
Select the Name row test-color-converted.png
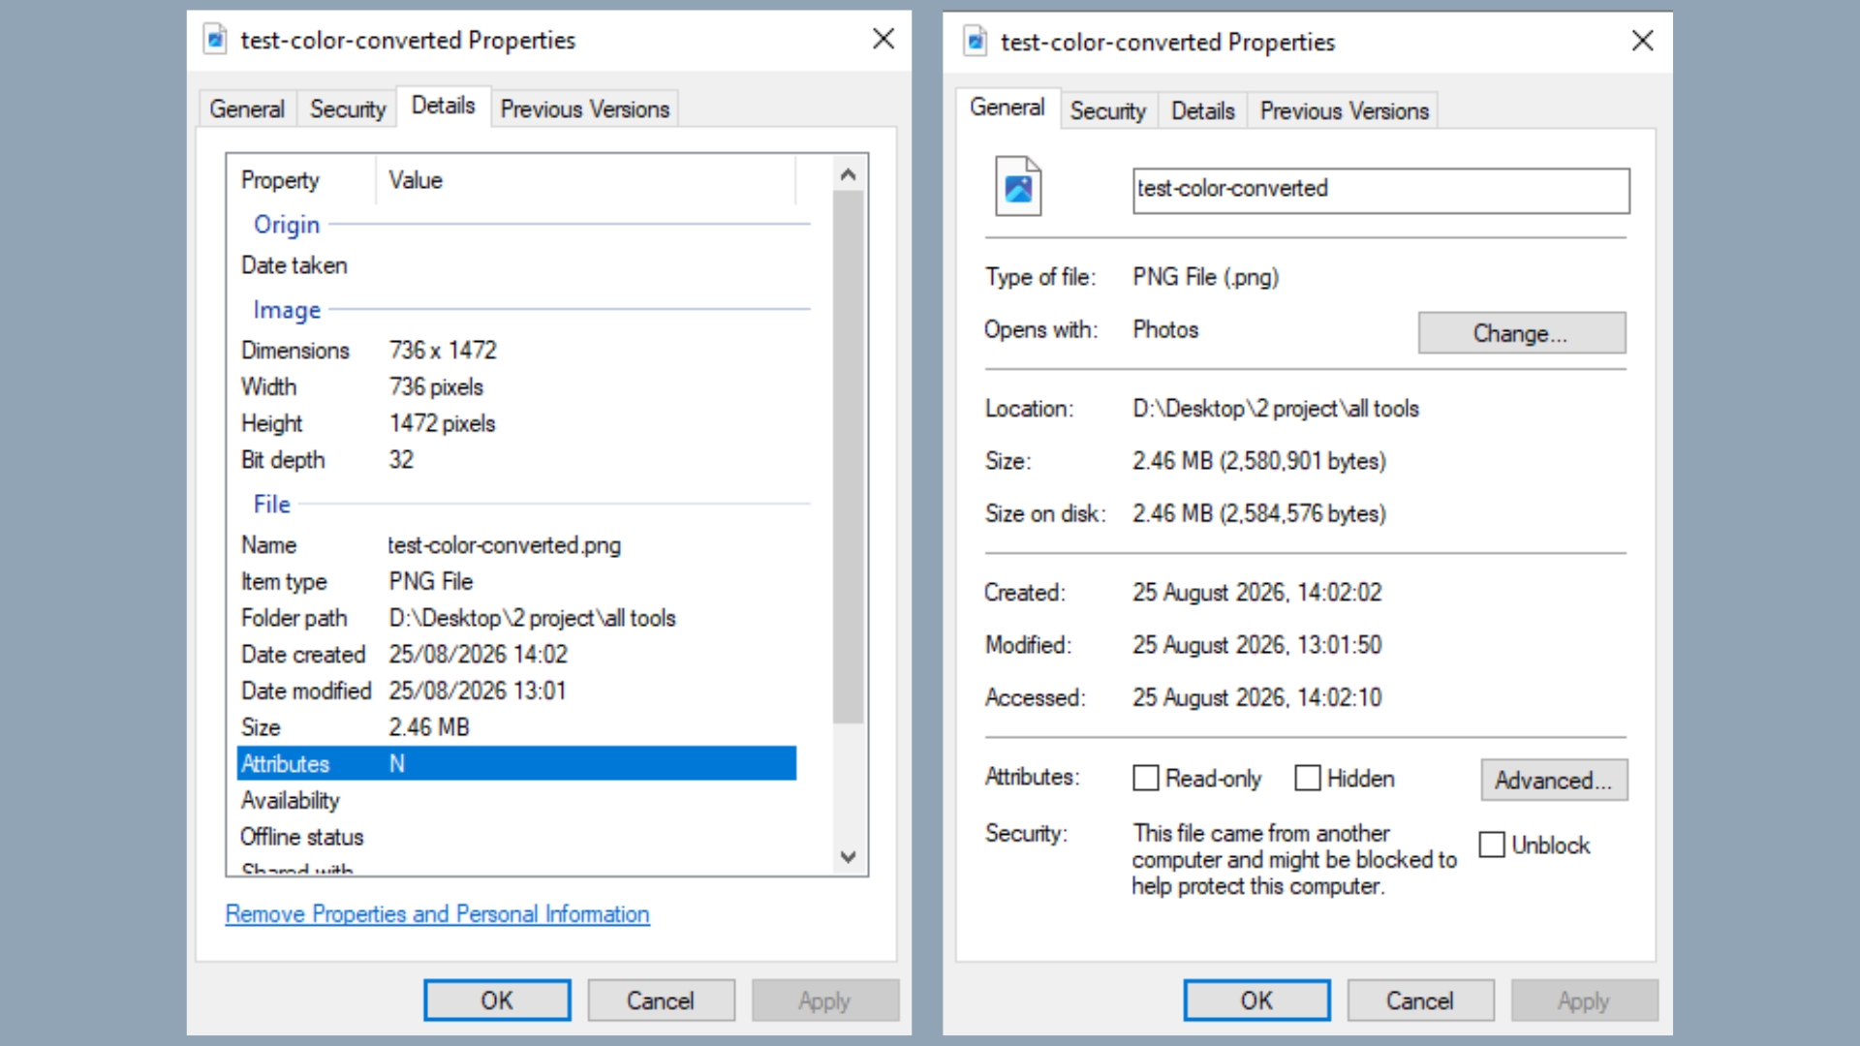516,545
